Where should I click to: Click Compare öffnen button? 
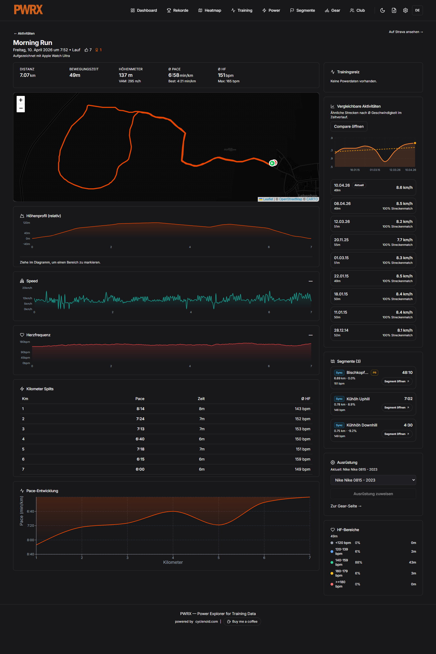pos(349,126)
